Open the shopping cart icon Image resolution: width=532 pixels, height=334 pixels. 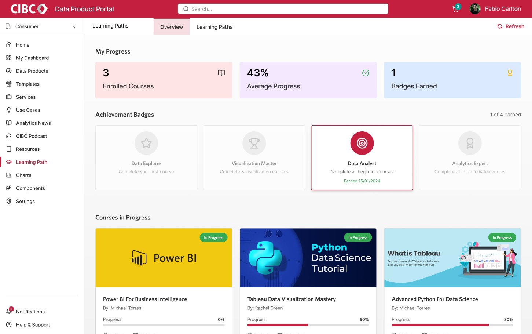click(455, 9)
